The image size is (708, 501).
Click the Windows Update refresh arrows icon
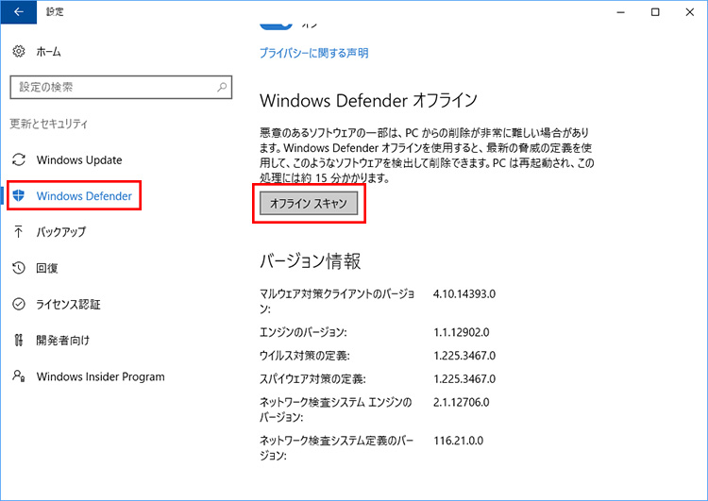(x=18, y=159)
